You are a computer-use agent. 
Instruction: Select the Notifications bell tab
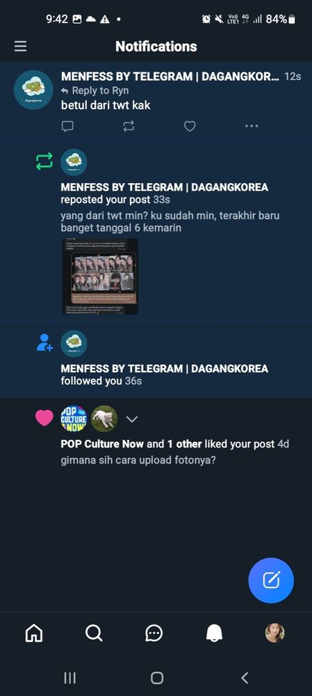pyautogui.click(x=215, y=633)
